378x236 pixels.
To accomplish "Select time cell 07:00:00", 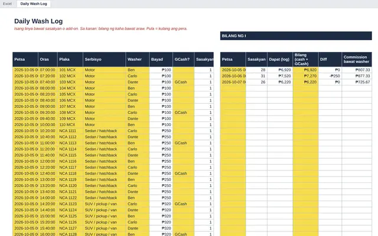I will 48,70.
